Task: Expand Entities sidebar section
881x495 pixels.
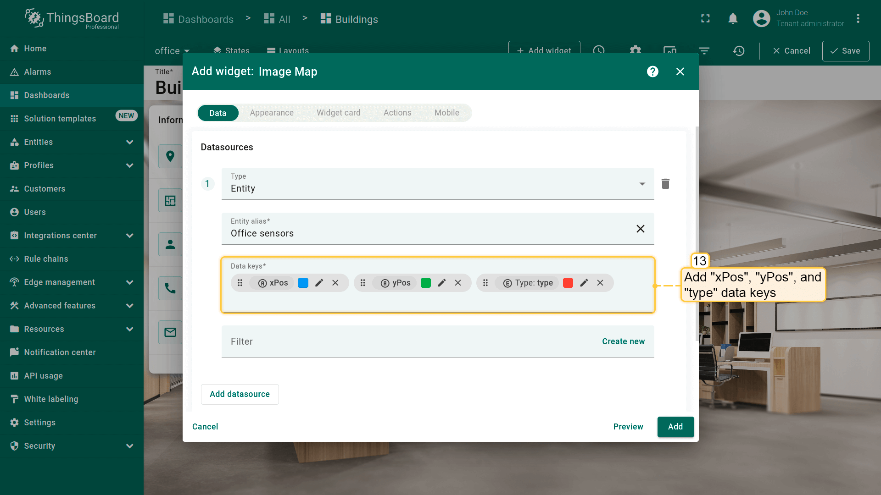Action: click(x=130, y=142)
